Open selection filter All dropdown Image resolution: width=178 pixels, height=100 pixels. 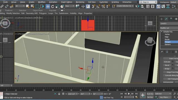(20, 6)
